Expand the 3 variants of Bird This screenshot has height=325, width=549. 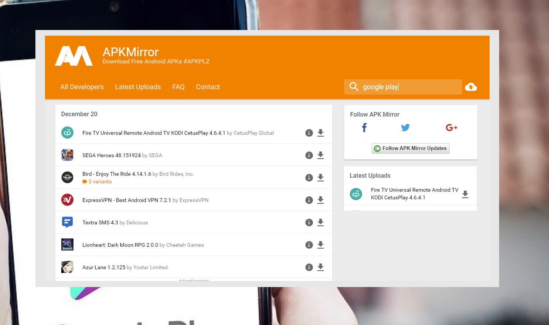tap(97, 181)
